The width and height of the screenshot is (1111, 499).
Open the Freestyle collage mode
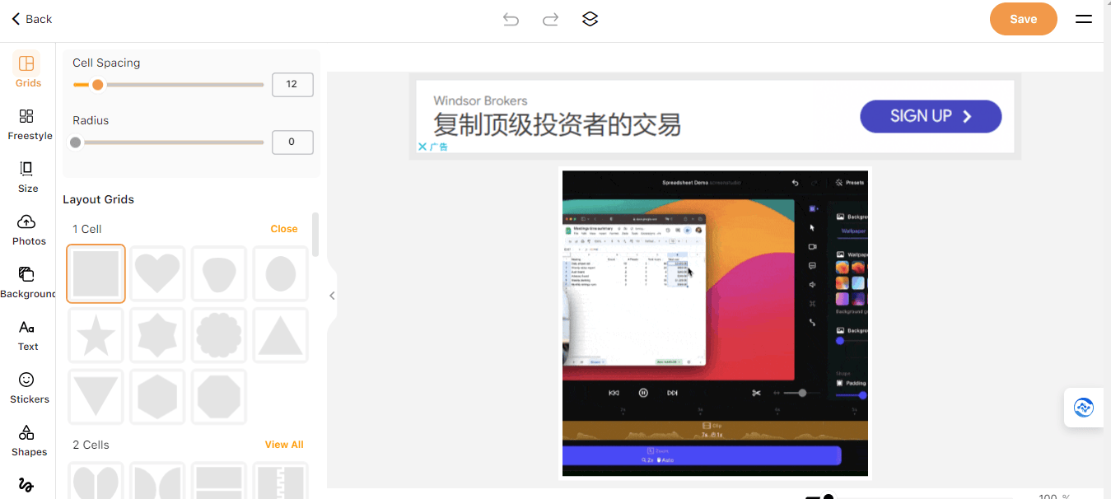[x=27, y=124]
